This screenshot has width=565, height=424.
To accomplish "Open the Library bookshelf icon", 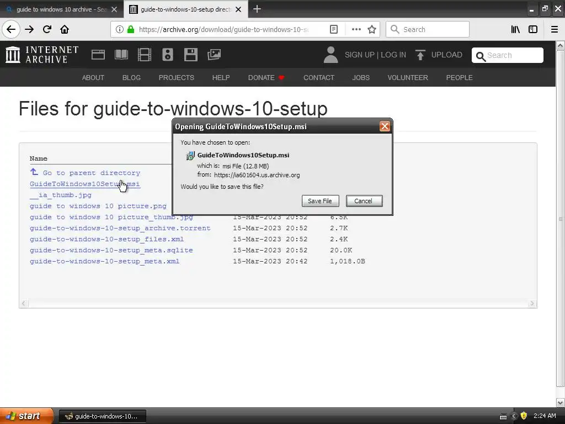I will pos(515,30).
